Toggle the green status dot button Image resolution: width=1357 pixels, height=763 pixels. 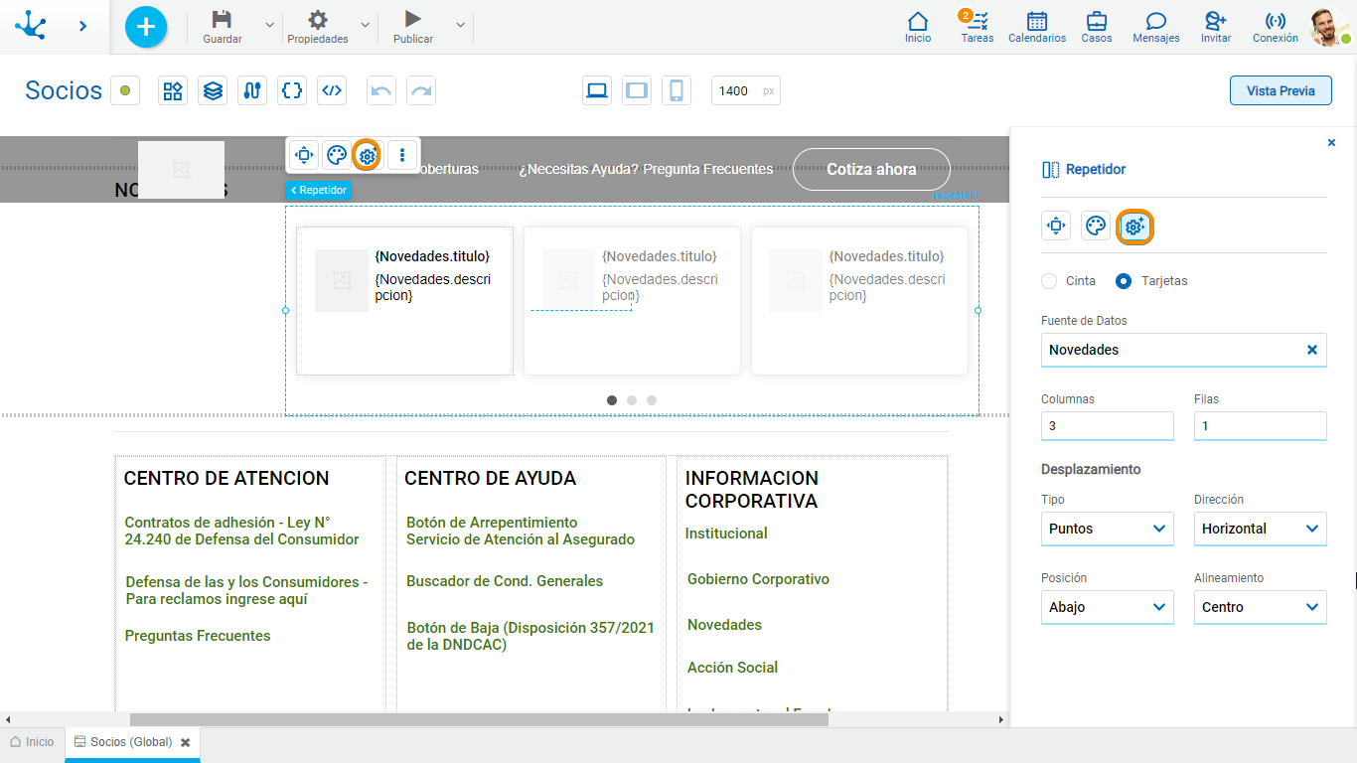(x=125, y=90)
